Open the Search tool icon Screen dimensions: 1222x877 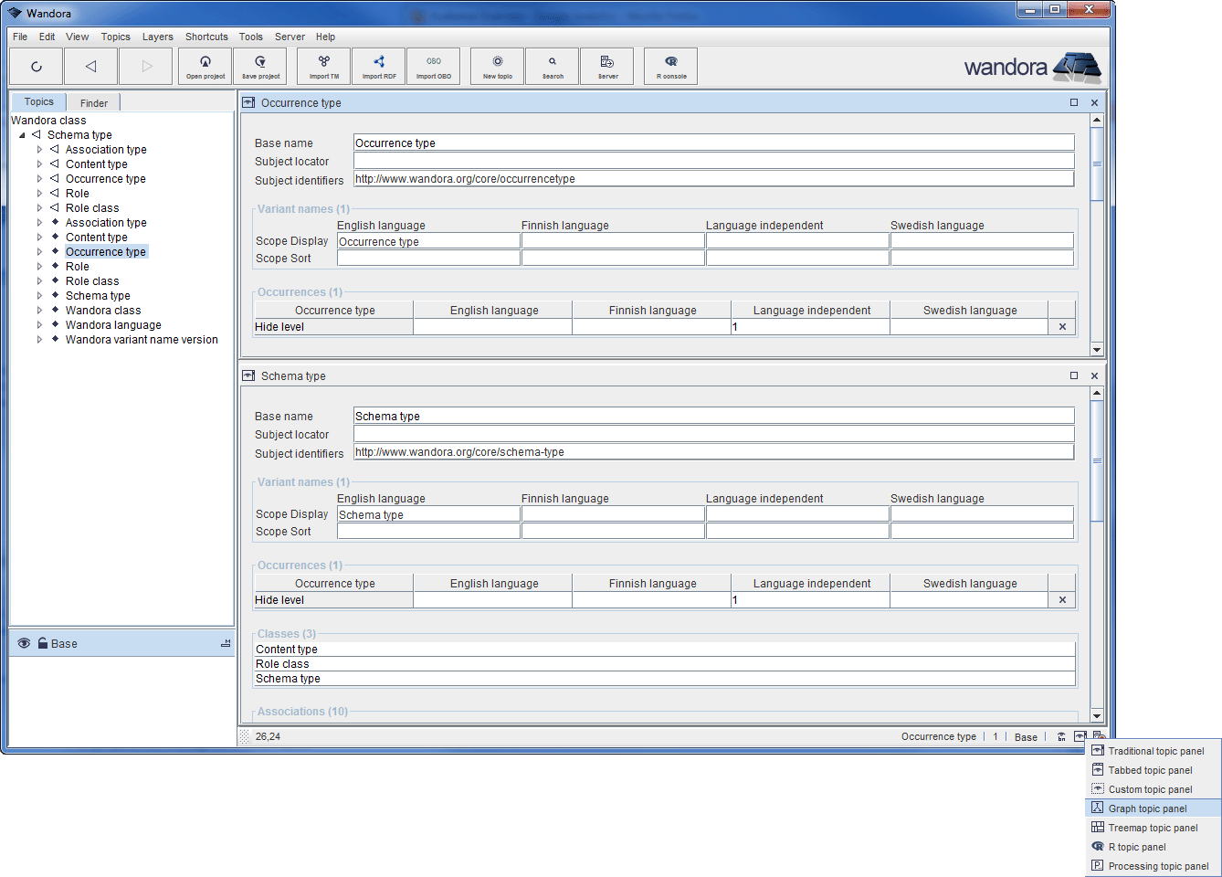(x=551, y=66)
